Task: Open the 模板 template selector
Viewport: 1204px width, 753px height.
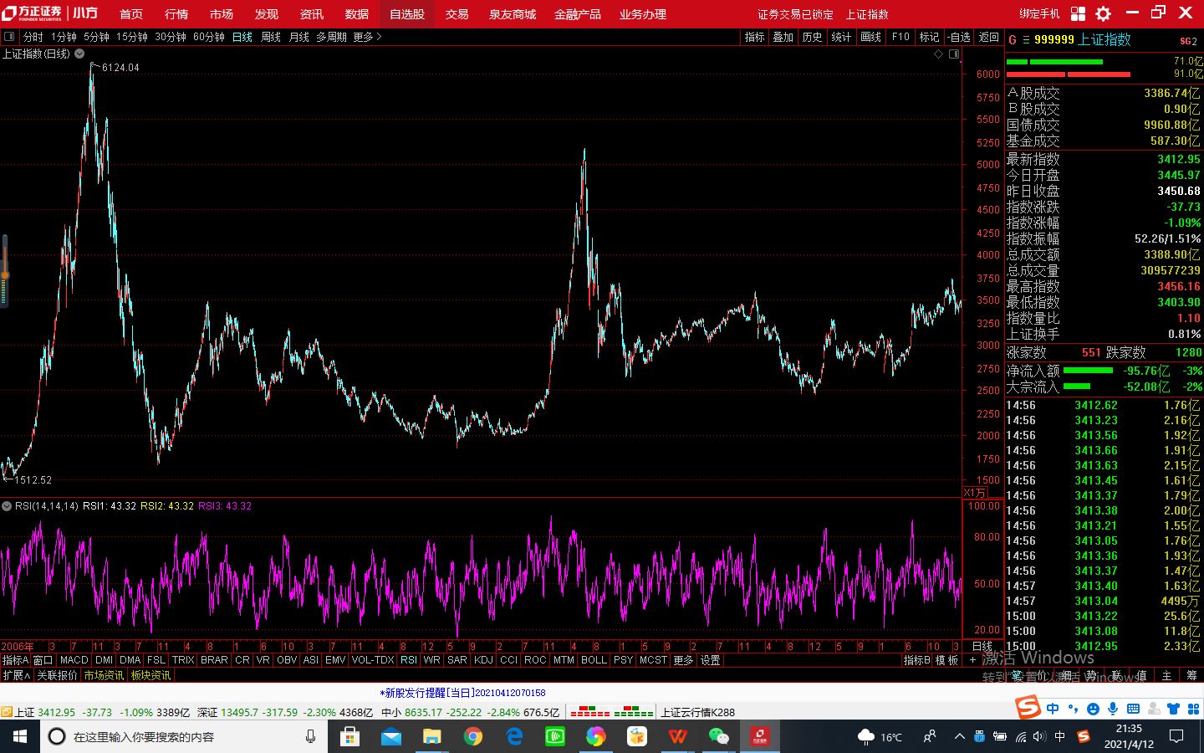Action: (x=946, y=660)
